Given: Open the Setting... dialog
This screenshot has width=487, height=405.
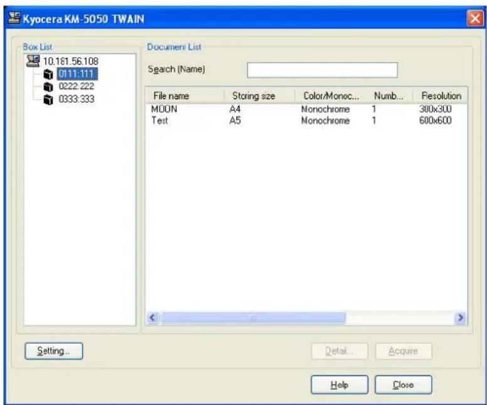Looking at the screenshot, I should pyautogui.click(x=54, y=351).
